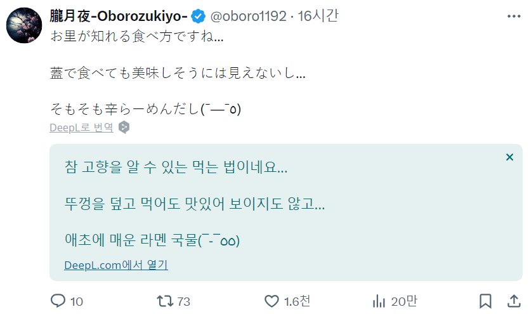Open the 朧月夜-Oborozukiyo- profile avatar
Screen dimensions: 529x314
[x=25, y=26]
